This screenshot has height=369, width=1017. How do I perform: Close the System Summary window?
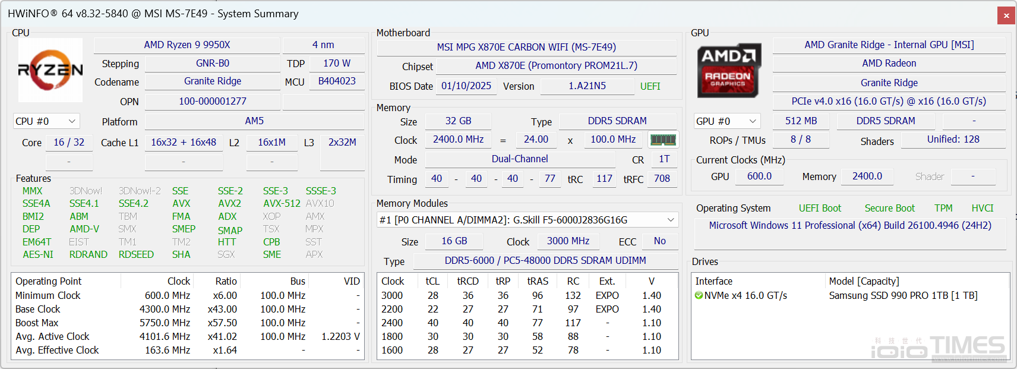click(1006, 15)
